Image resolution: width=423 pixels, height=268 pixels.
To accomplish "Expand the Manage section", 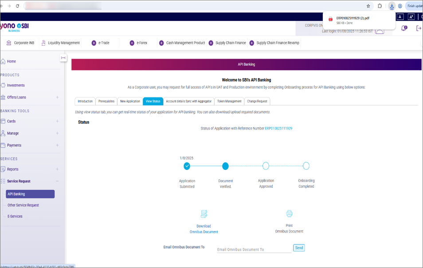I will tap(57, 133).
